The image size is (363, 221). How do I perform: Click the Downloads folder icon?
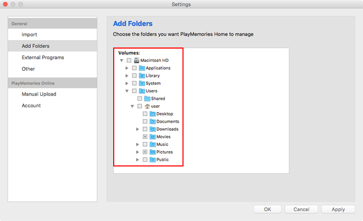click(153, 129)
